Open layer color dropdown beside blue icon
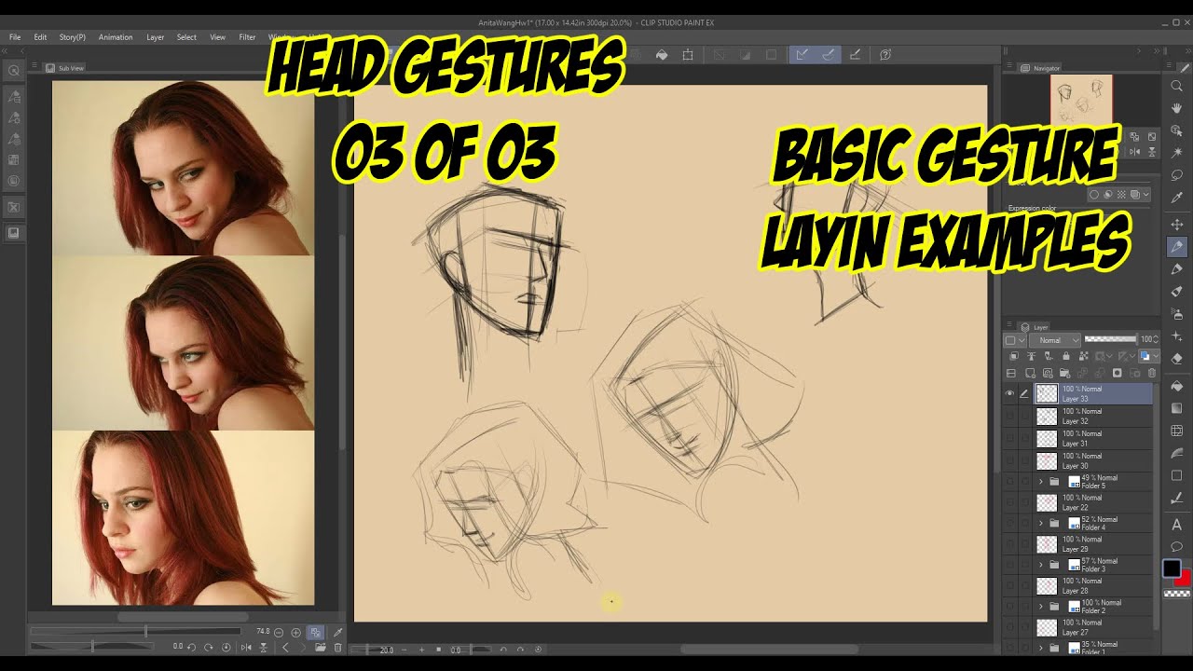 pos(1156,357)
